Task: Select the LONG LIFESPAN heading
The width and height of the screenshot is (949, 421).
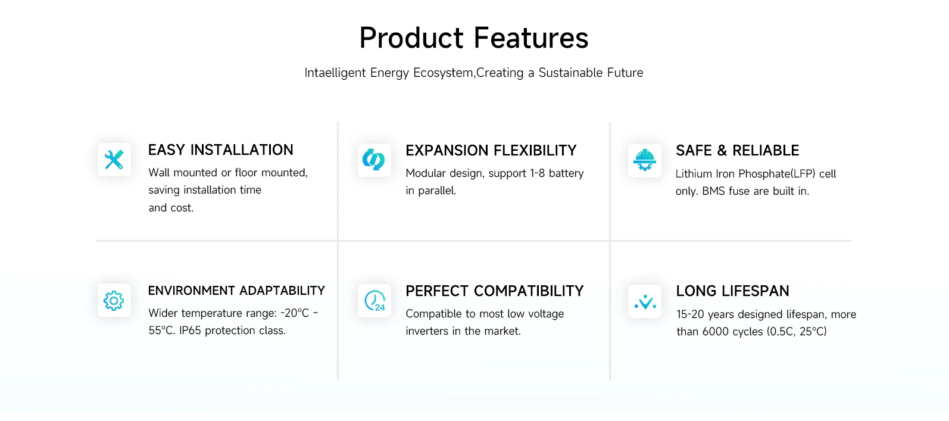Action: point(733,291)
